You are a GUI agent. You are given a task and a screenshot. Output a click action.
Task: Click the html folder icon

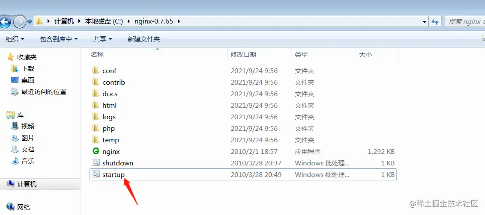click(96, 105)
